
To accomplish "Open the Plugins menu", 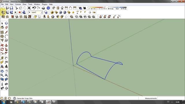I will tap(45, 4).
